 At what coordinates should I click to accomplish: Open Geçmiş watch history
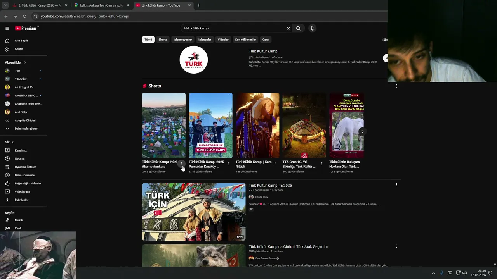pos(19,158)
